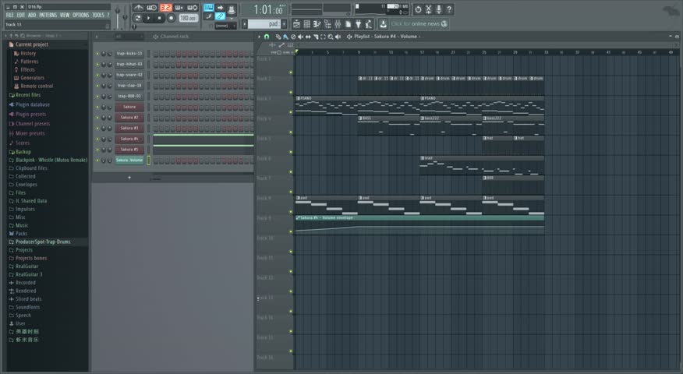
Task: Click the Stop playback button
Action: 160,18
